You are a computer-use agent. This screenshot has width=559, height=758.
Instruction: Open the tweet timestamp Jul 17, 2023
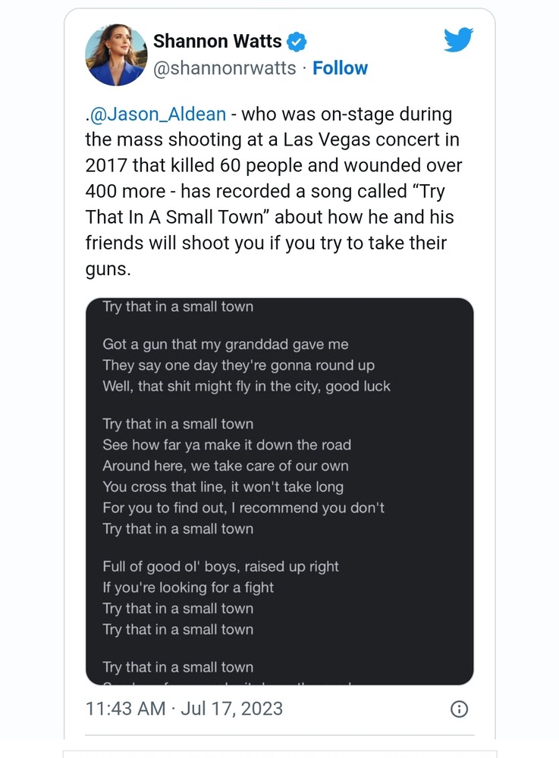coord(184,709)
